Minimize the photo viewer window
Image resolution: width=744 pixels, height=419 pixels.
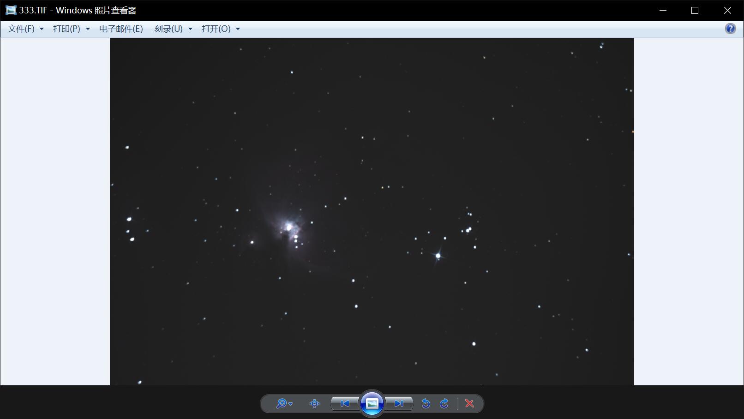pos(663,10)
